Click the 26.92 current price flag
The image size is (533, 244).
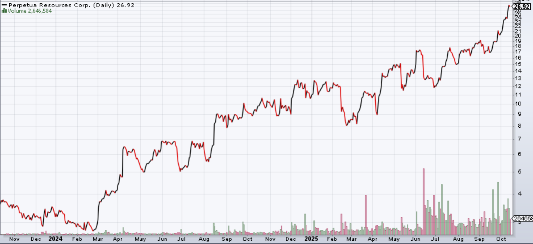tap(521, 7)
